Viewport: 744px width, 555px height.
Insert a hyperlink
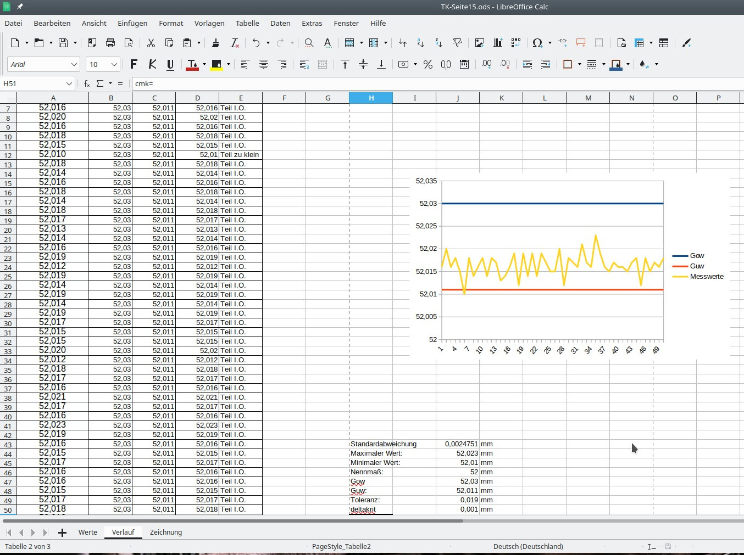click(563, 43)
